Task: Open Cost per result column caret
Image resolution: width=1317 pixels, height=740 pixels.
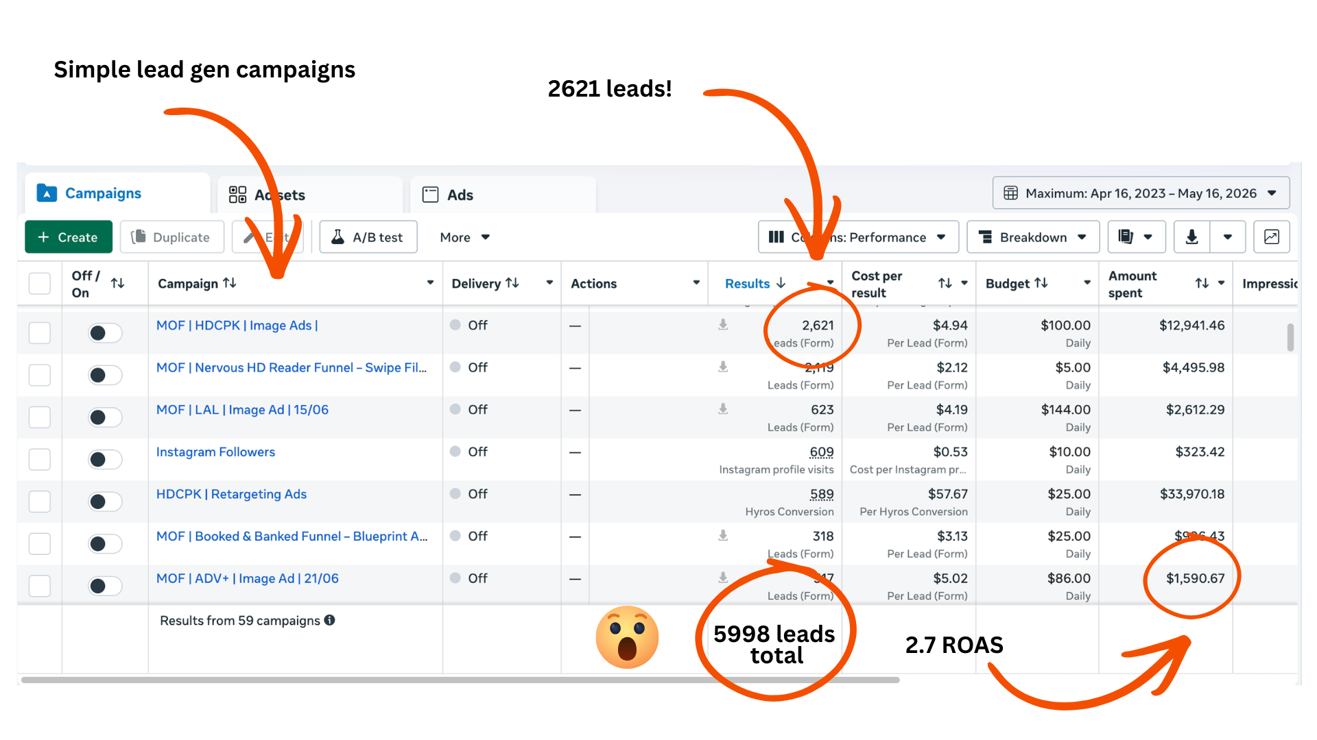Action: point(964,283)
